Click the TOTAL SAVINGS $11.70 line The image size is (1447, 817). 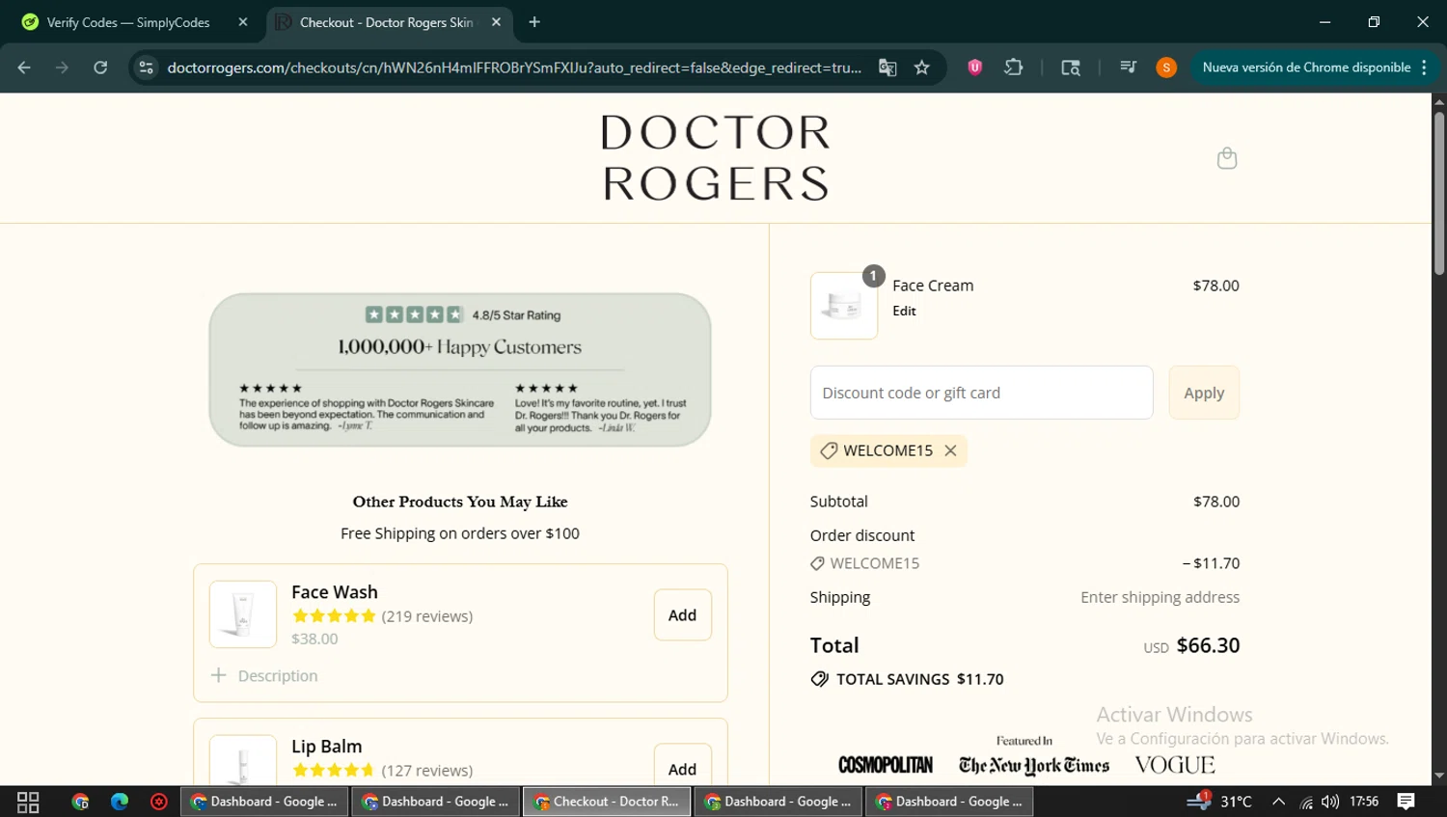(x=908, y=679)
